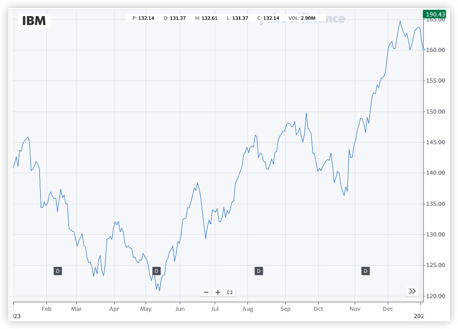Viewport: 458px width, 329px height.
Task: Click the Oct label on the date axis
Action: pos(318,309)
